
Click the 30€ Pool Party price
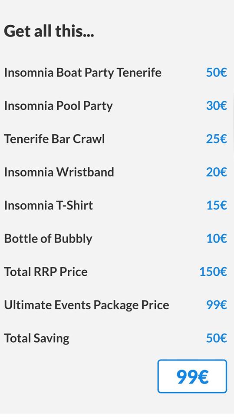pyautogui.click(x=217, y=106)
